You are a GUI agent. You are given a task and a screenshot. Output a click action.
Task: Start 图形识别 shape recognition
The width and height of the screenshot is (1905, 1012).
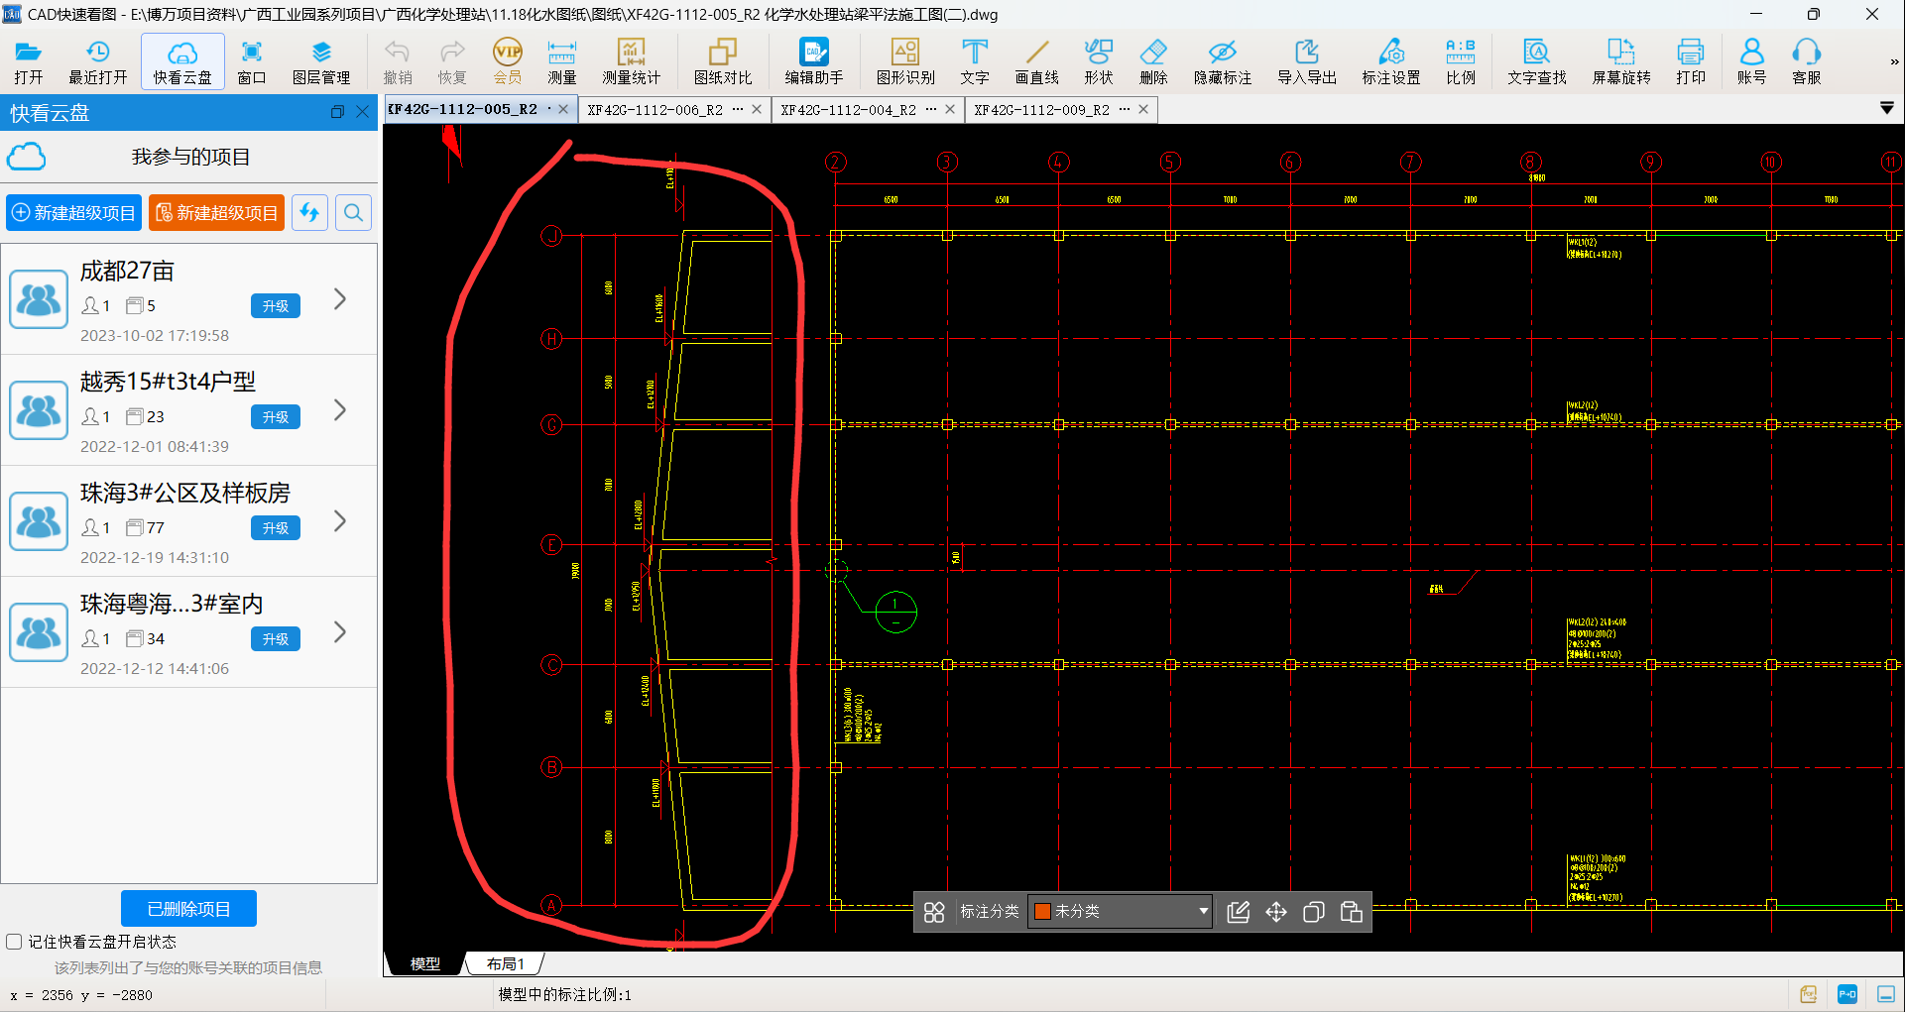(x=905, y=61)
